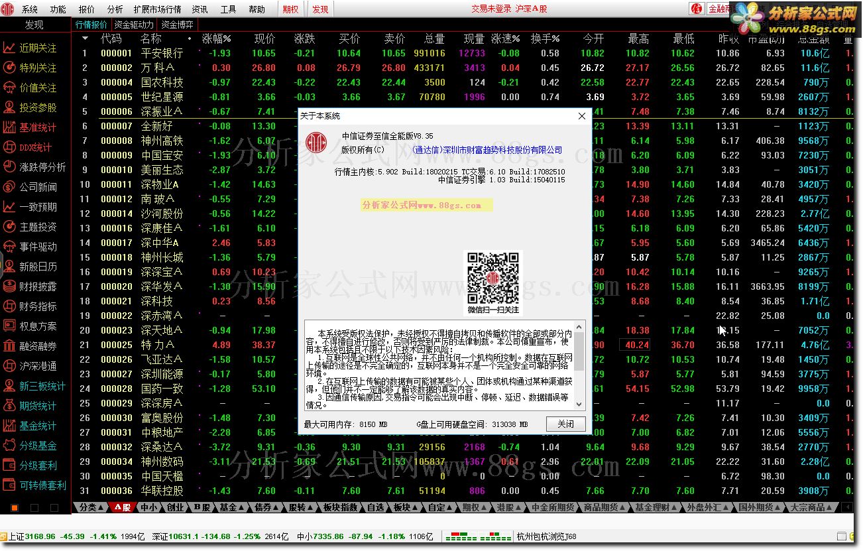Click the CITIC logo in the About dialog

coord(316,142)
